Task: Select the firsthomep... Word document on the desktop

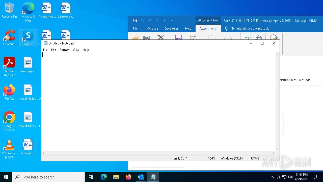Action: pos(47,11)
